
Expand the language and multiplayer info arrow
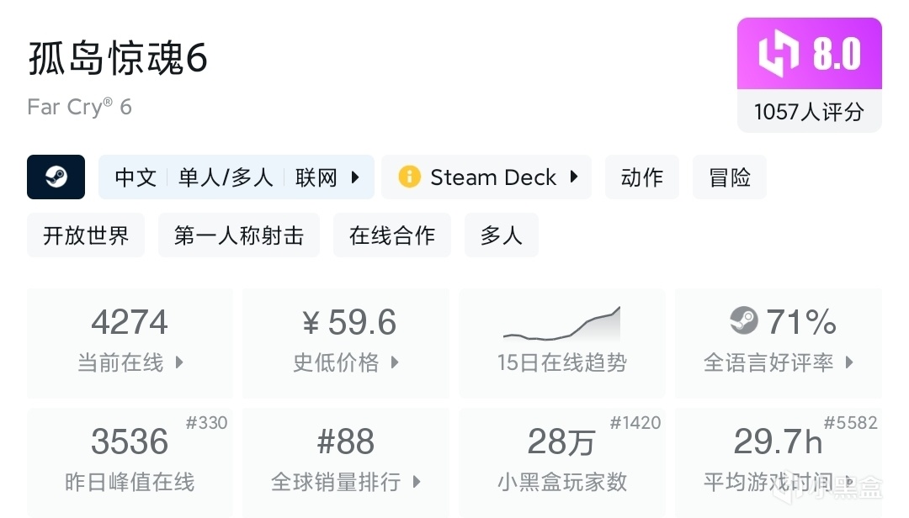355,177
